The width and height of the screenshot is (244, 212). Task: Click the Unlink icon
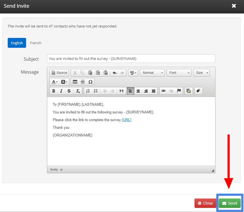click(x=171, y=91)
